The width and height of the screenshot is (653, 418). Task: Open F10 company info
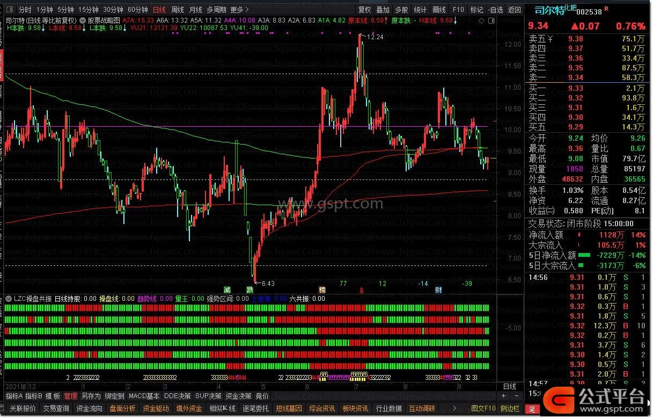pos(458,10)
